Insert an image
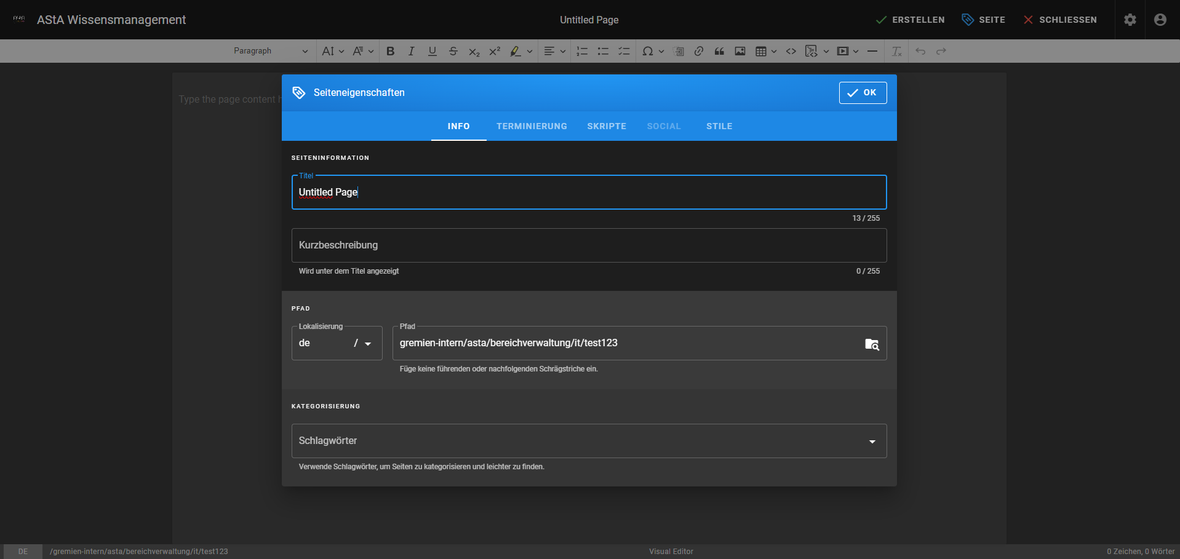This screenshot has height=559, width=1180. (740, 51)
